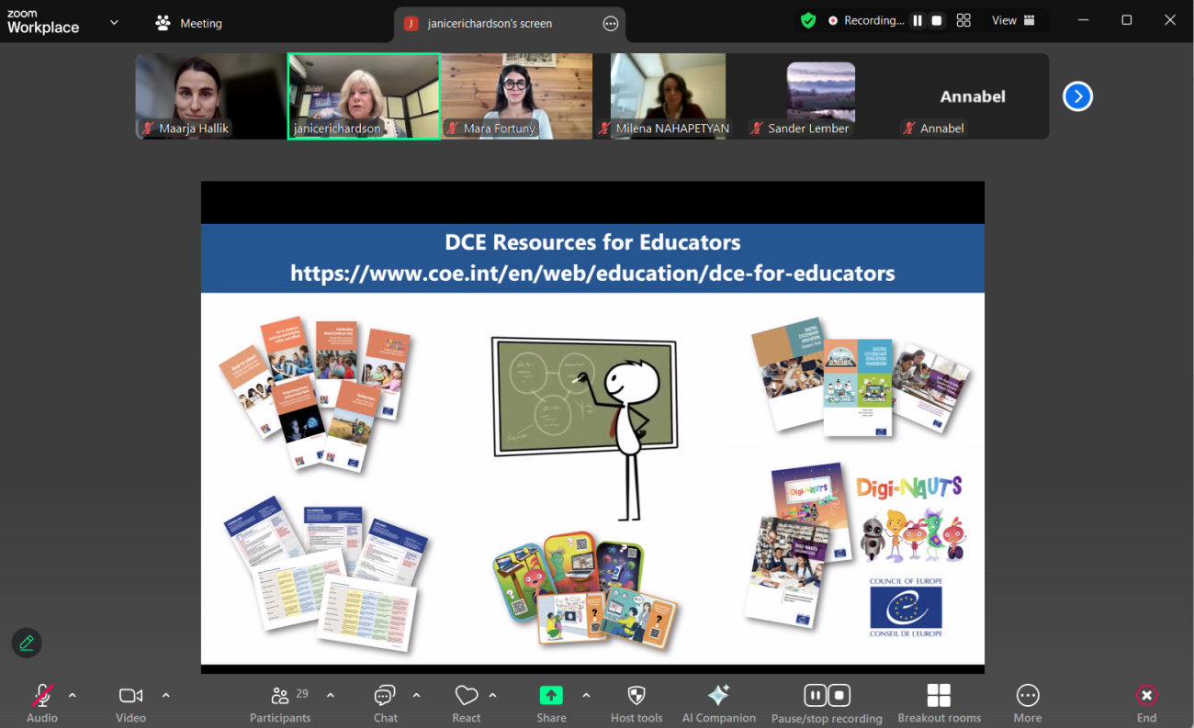This screenshot has width=1194, height=728.
Task: Show next participants with blue arrow
Action: point(1077,96)
